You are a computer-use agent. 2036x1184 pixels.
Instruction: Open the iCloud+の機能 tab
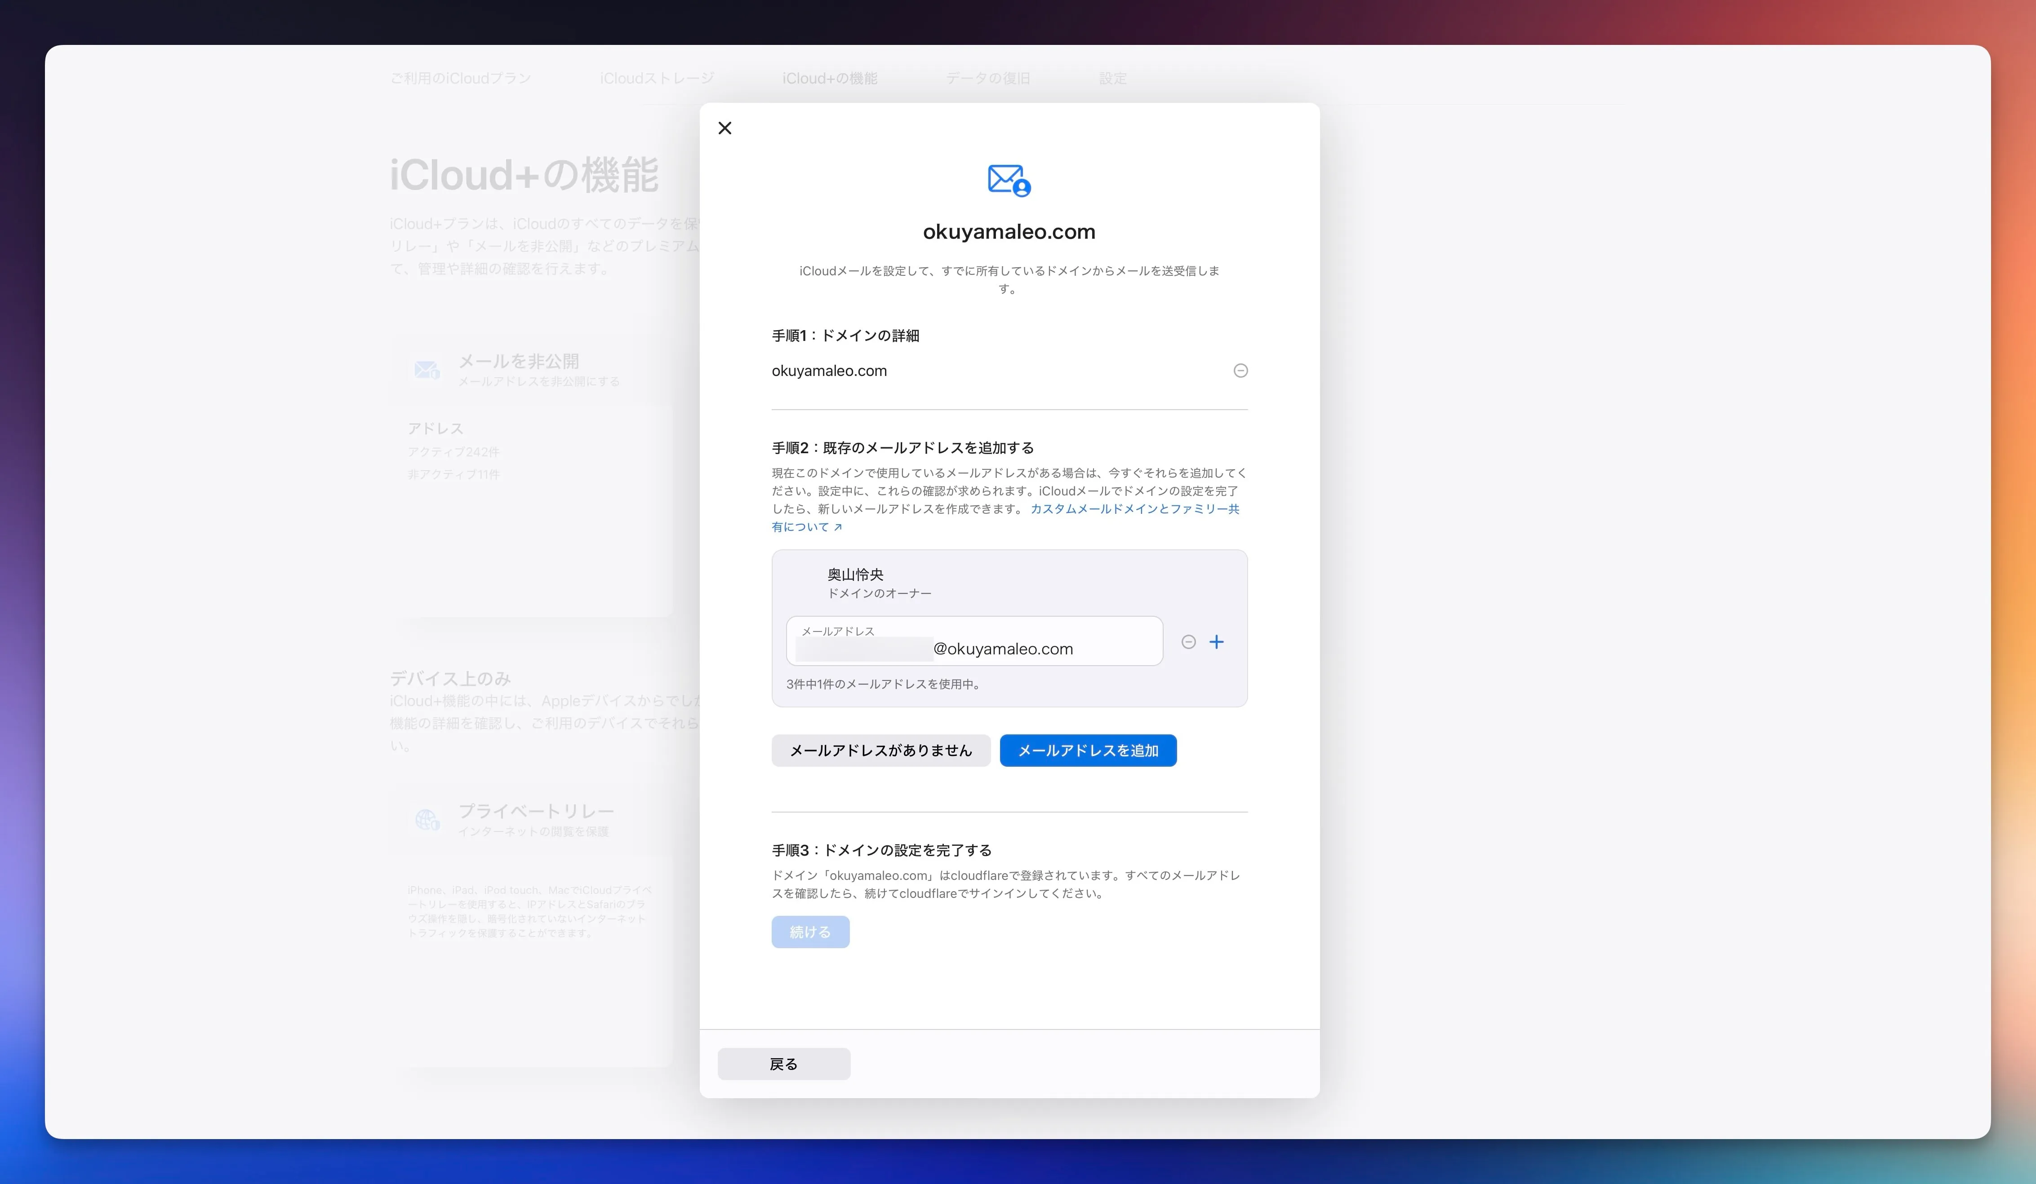point(830,78)
